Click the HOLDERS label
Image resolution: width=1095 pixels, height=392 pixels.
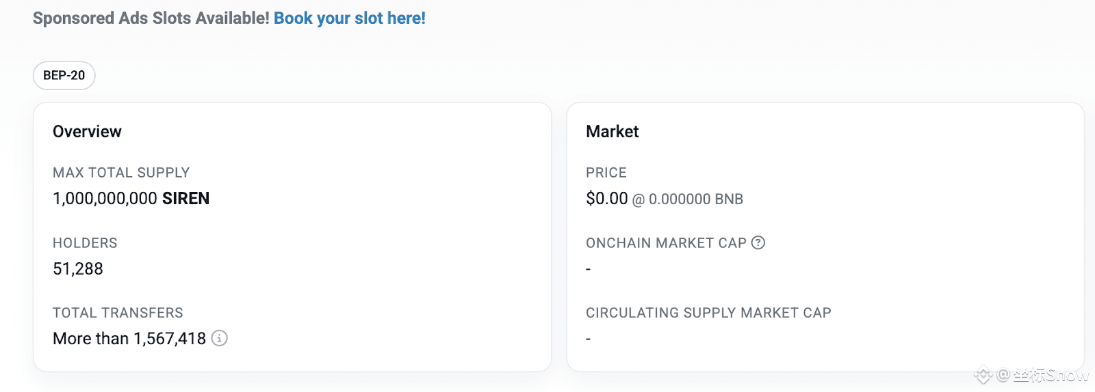tap(85, 243)
